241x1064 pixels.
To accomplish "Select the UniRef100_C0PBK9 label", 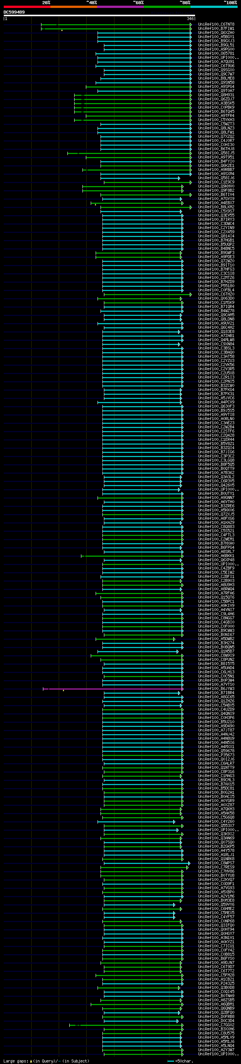I will tap(216, 108).
